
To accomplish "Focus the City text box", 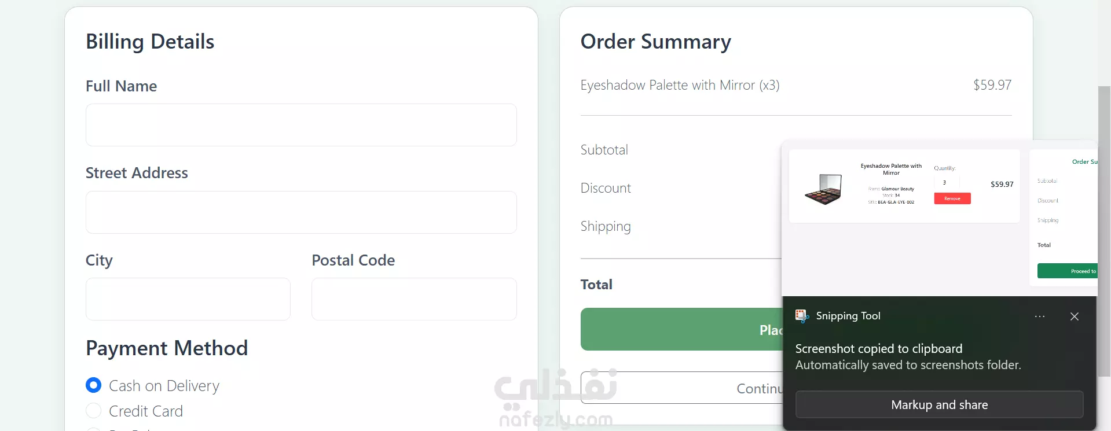I will (188, 299).
